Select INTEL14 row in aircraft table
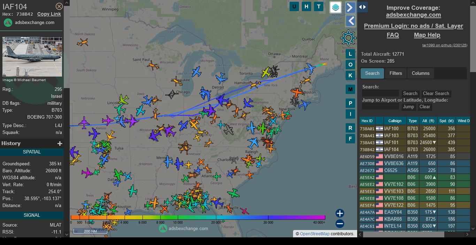 tap(415, 226)
